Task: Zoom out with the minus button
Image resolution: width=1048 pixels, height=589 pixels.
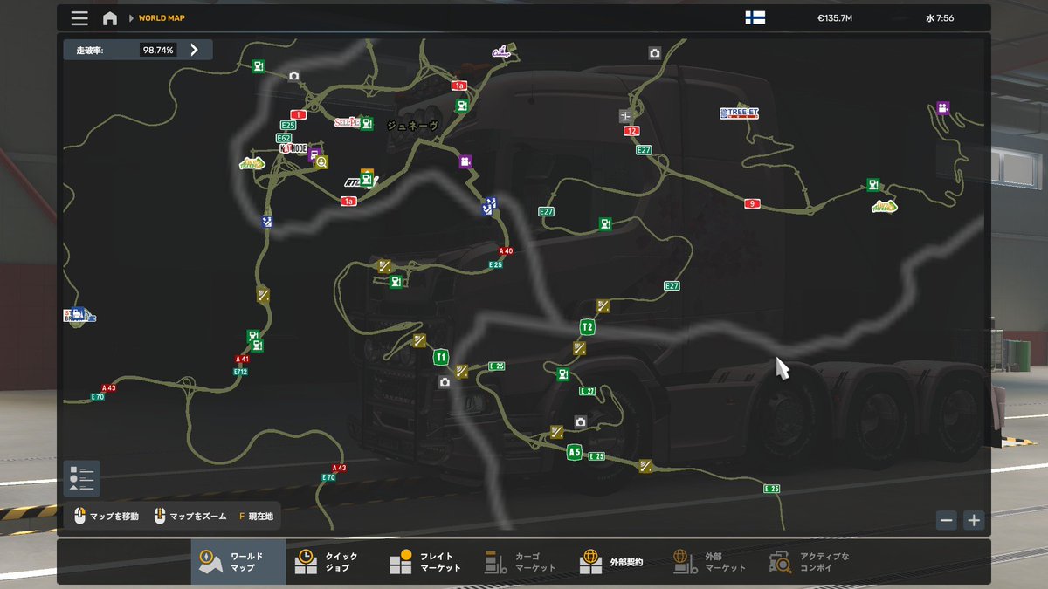Action: click(946, 520)
